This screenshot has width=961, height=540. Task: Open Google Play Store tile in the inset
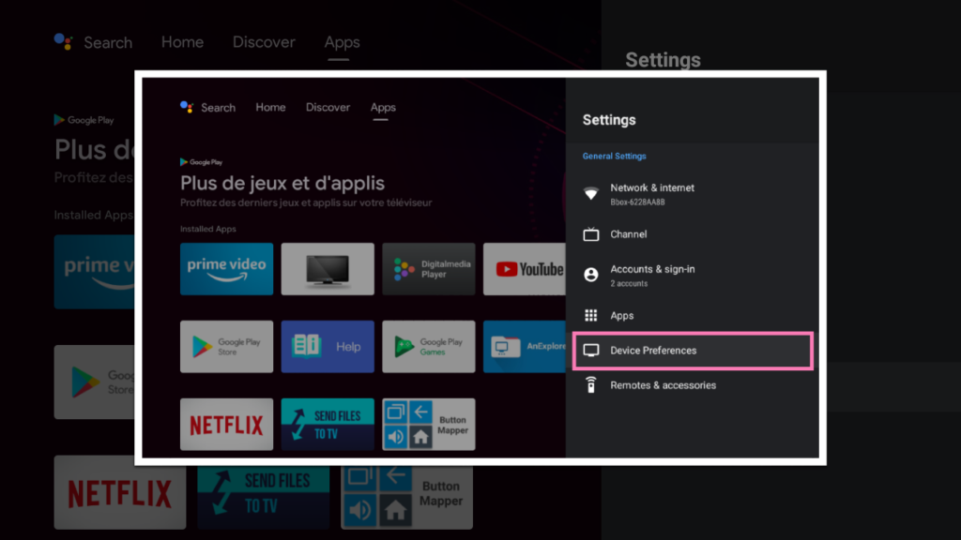click(227, 347)
